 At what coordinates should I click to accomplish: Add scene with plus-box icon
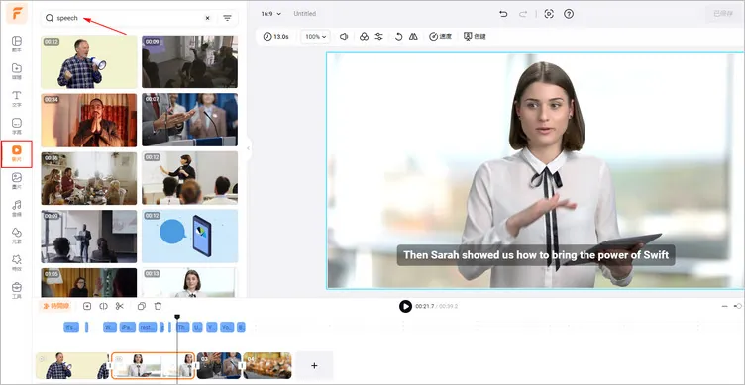pyautogui.click(x=87, y=306)
